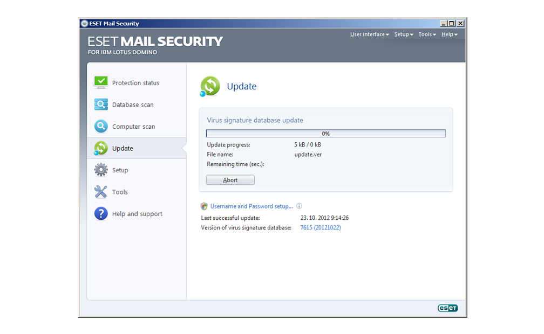Click virus database version 7615 link
This screenshot has height=334, width=544.
pos(321,228)
